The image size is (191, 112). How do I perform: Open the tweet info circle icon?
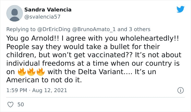point(180,90)
